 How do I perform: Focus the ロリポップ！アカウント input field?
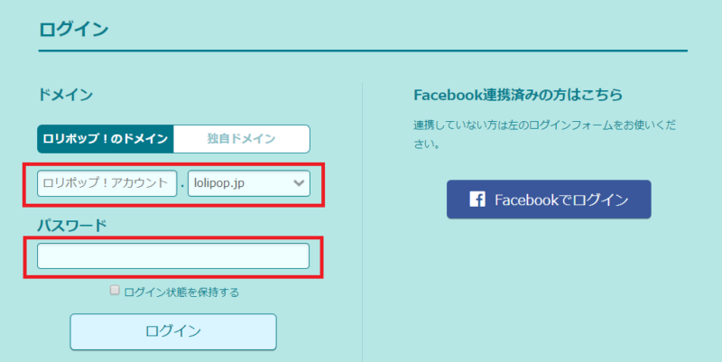106,183
